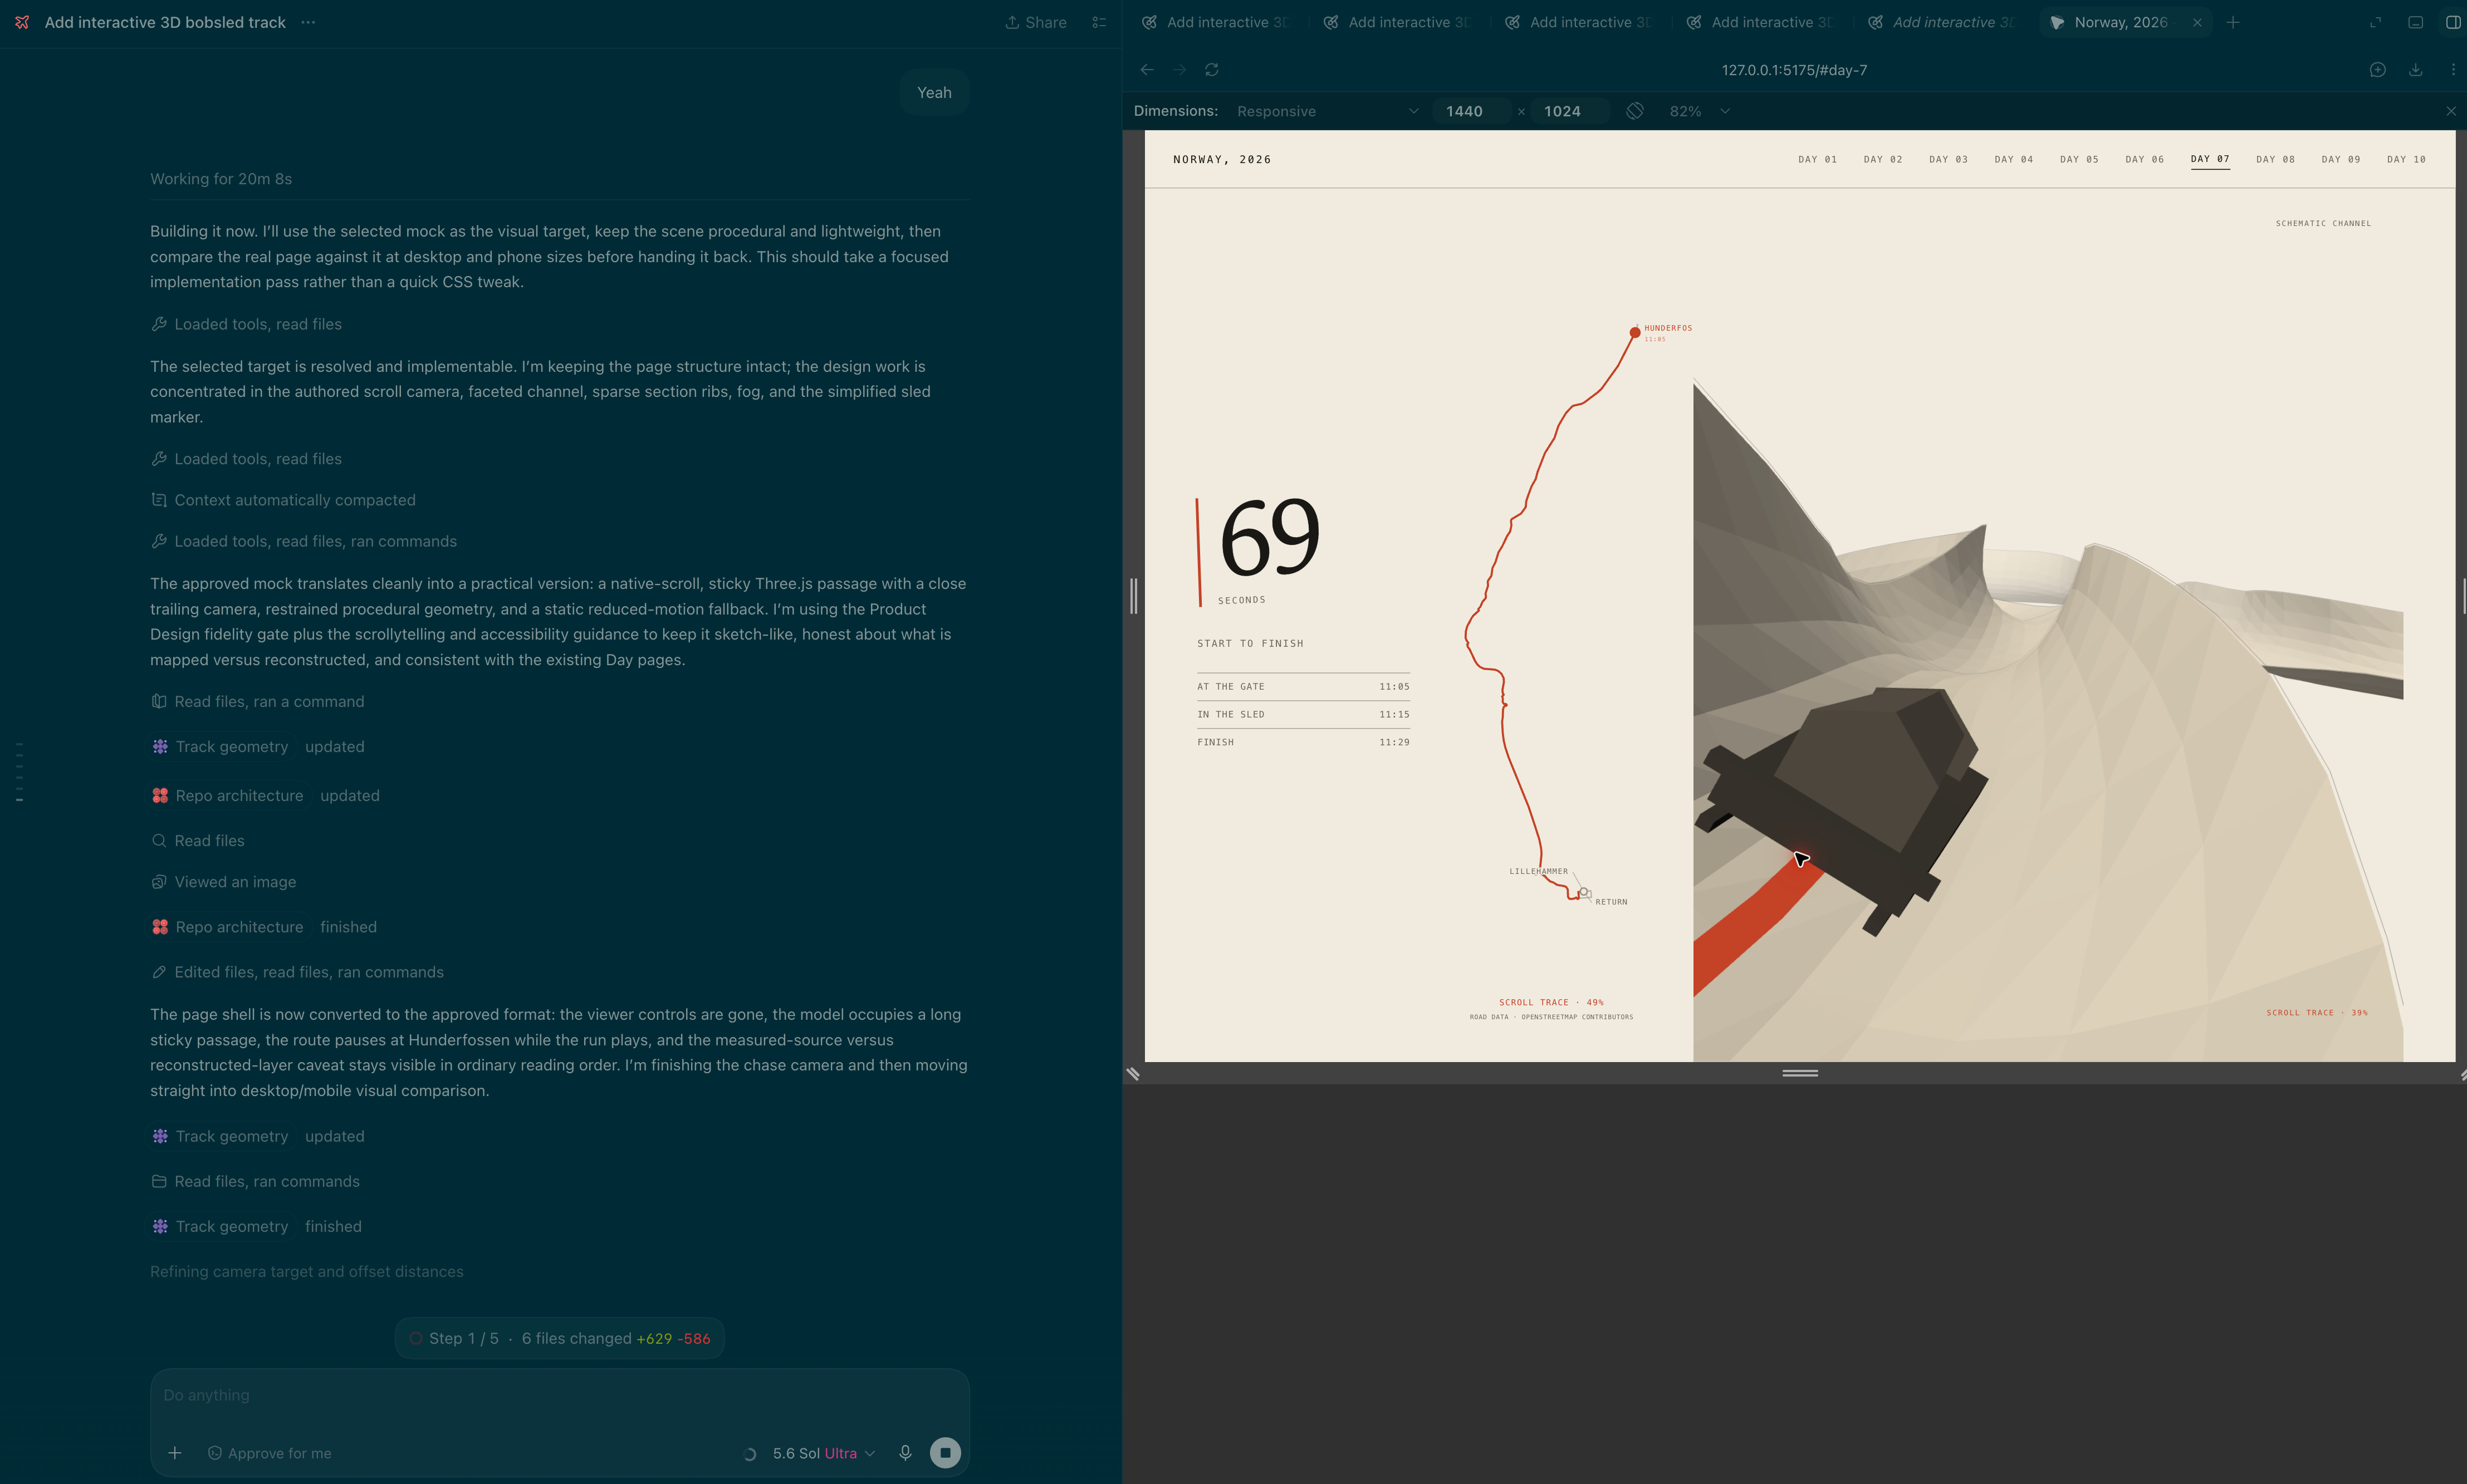Click the plus attach icon in composer

click(x=175, y=1453)
